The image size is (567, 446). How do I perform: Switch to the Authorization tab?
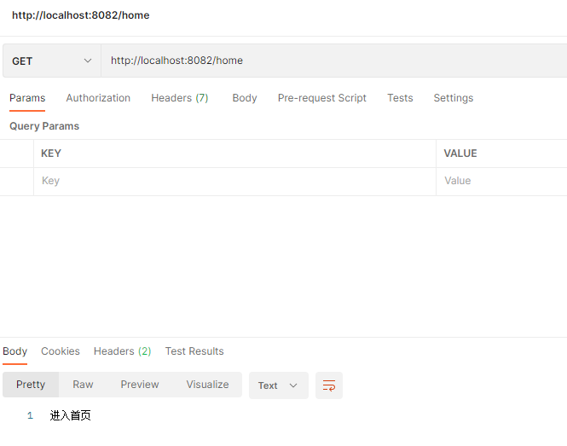(x=98, y=98)
